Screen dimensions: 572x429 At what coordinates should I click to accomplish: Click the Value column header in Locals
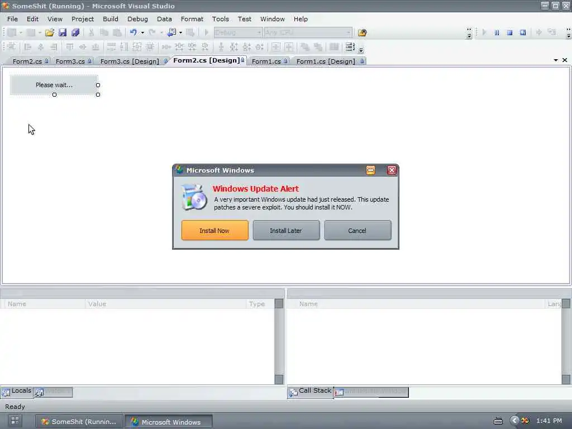[x=166, y=304]
